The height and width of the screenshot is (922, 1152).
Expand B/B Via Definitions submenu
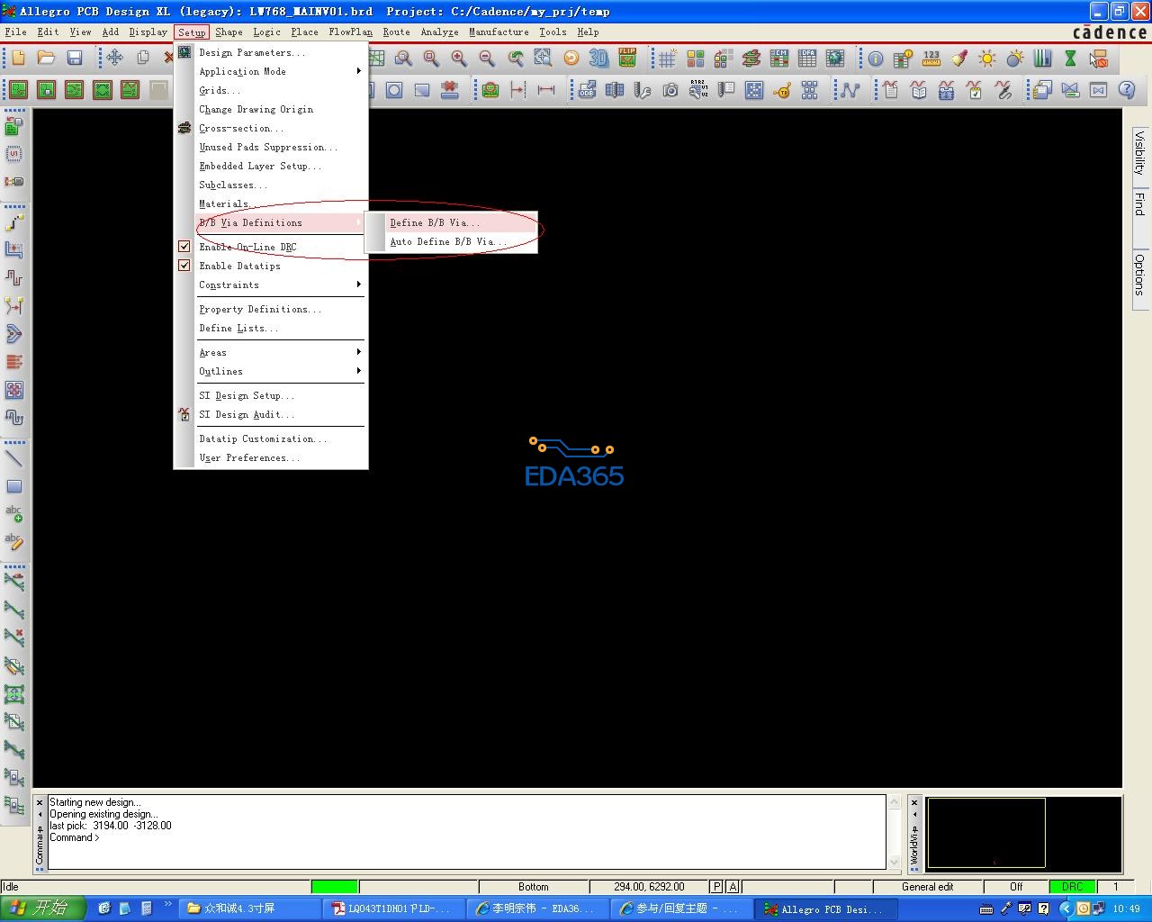(271, 222)
